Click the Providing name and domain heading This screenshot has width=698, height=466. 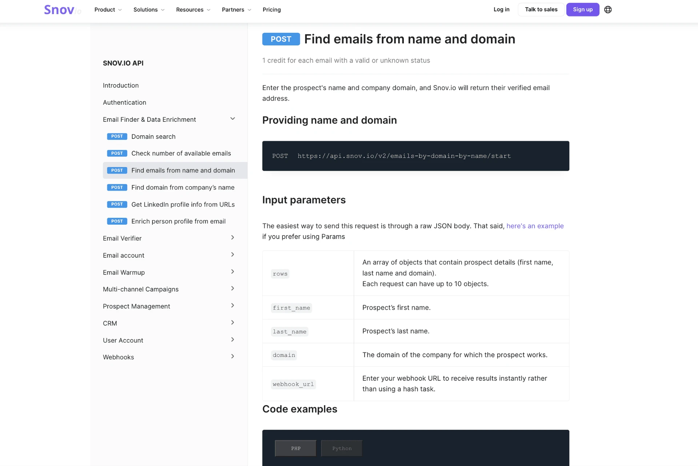[x=329, y=120]
